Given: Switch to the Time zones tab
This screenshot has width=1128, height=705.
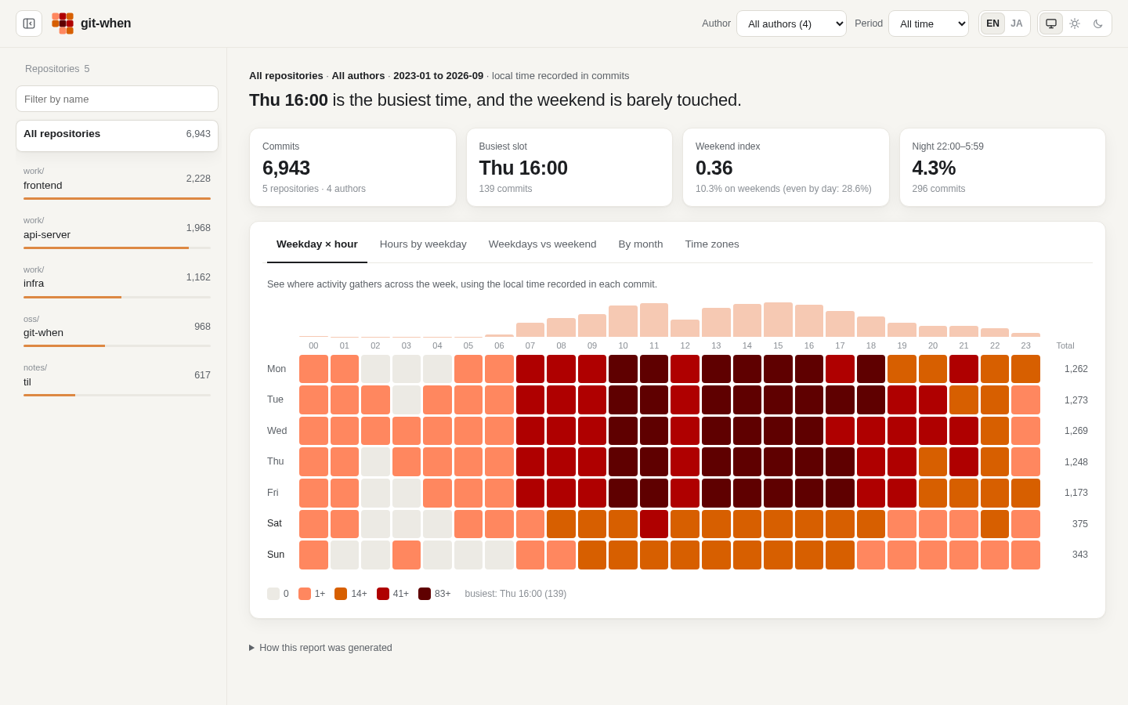Looking at the screenshot, I should pyautogui.click(x=712, y=244).
